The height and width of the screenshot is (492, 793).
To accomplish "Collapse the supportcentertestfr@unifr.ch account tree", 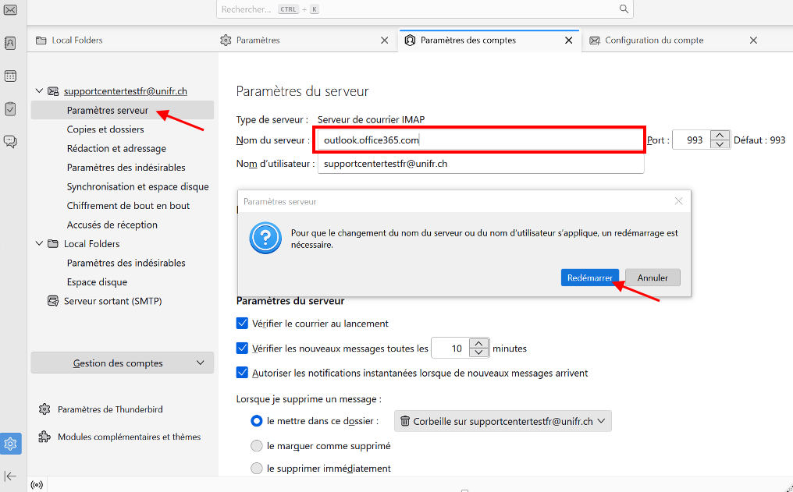I will 39,91.
